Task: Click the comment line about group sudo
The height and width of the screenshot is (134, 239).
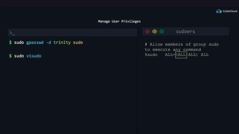Action: (x=182, y=47)
